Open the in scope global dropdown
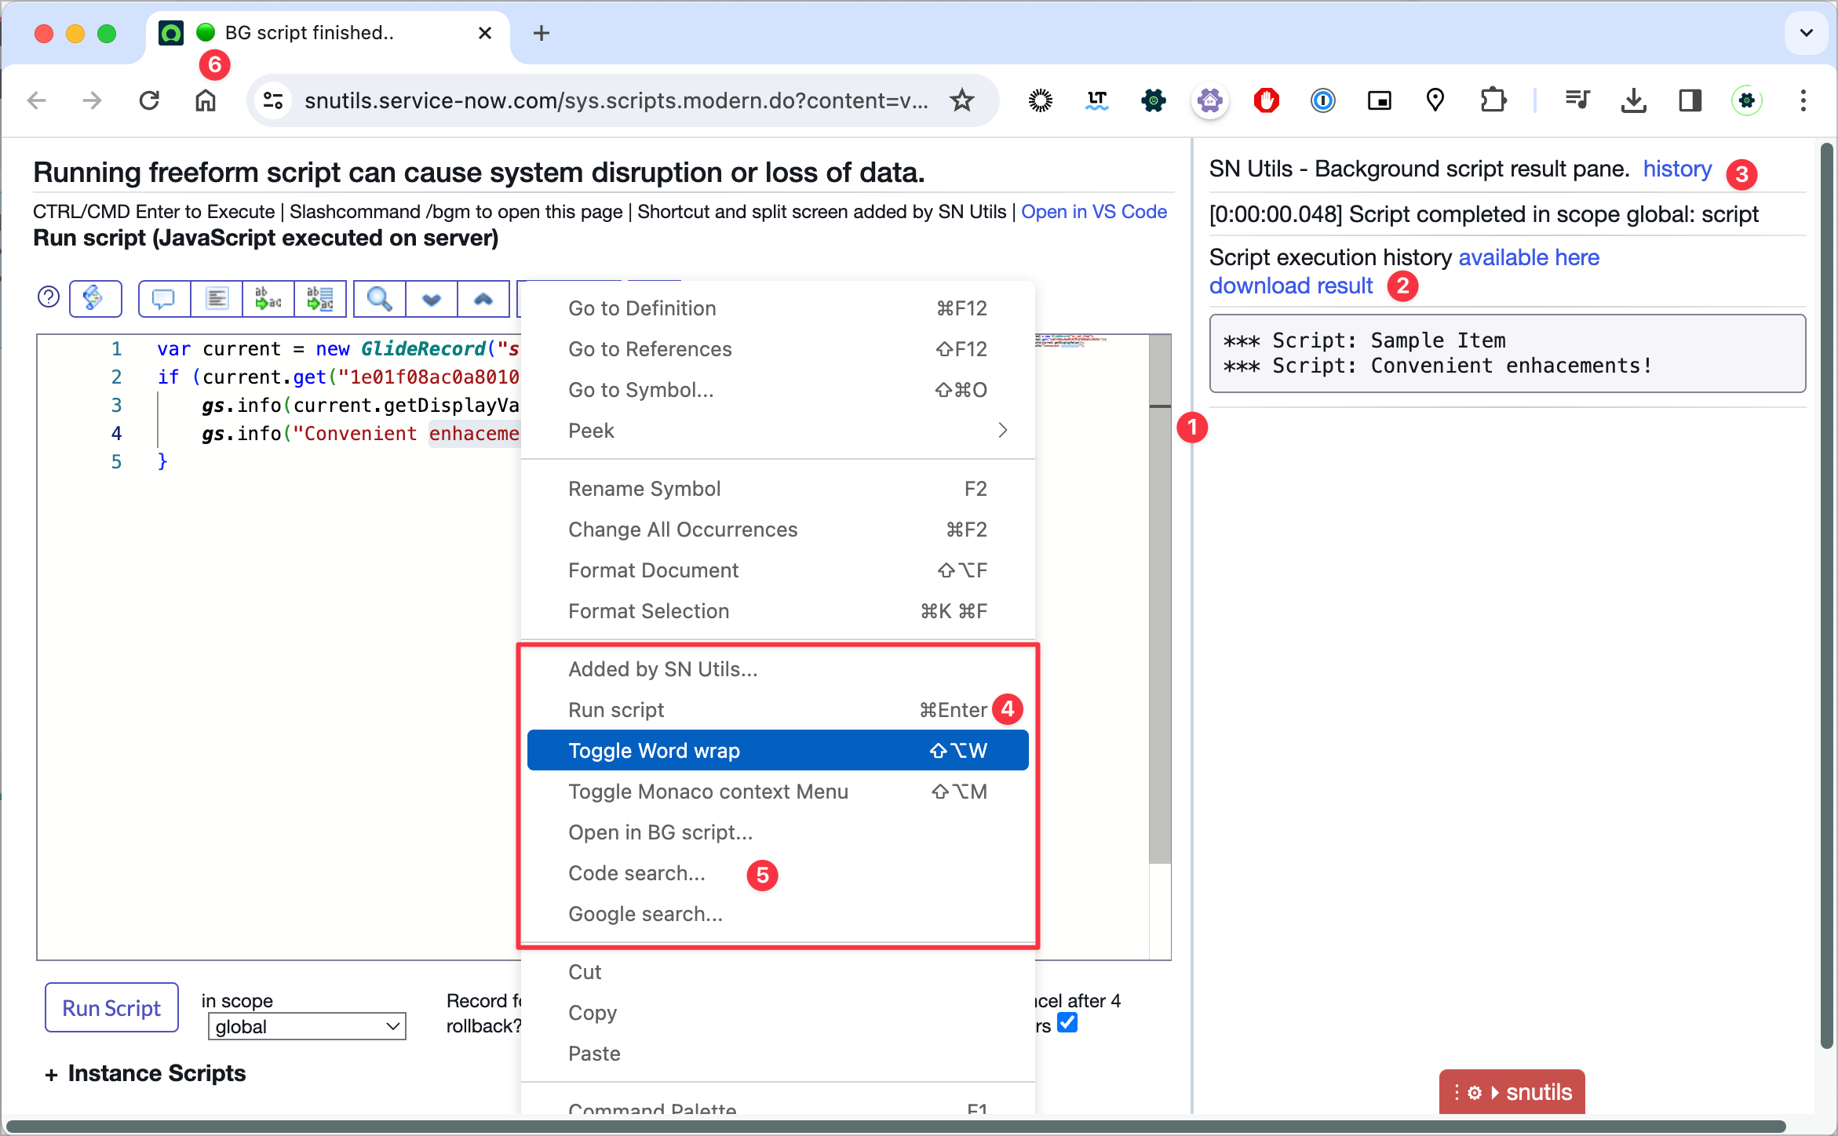This screenshot has height=1136, width=1838. coord(306,1027)
